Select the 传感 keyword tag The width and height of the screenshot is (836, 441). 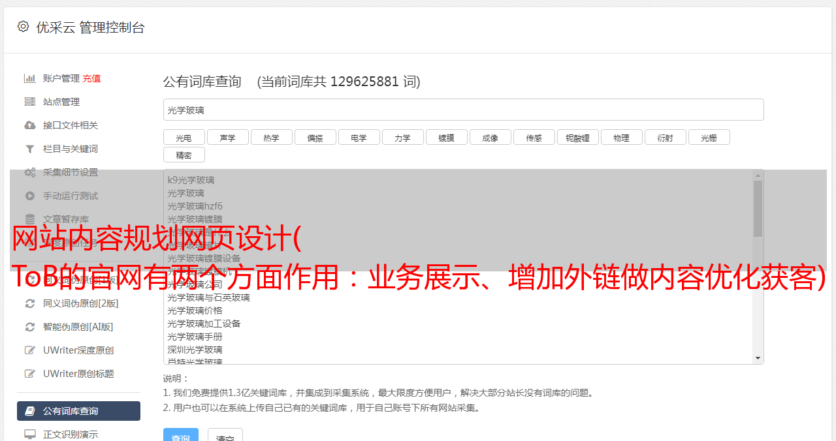pyautogui.click(x=534, y=138)
